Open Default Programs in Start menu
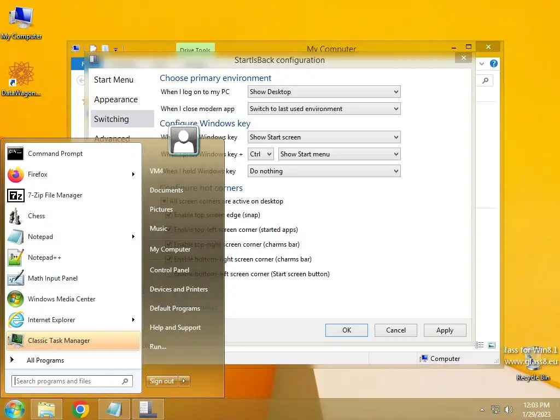Viewport: 560px width, 420px height. (x=174, y=308)
